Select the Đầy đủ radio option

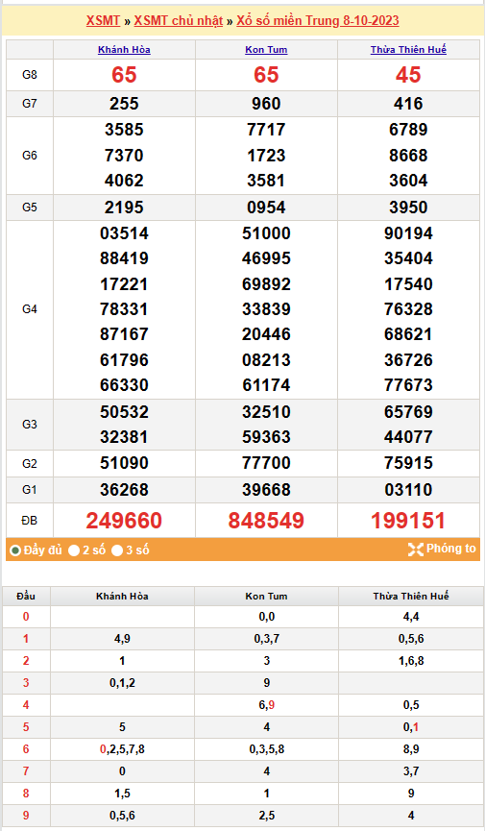[15, 550]
